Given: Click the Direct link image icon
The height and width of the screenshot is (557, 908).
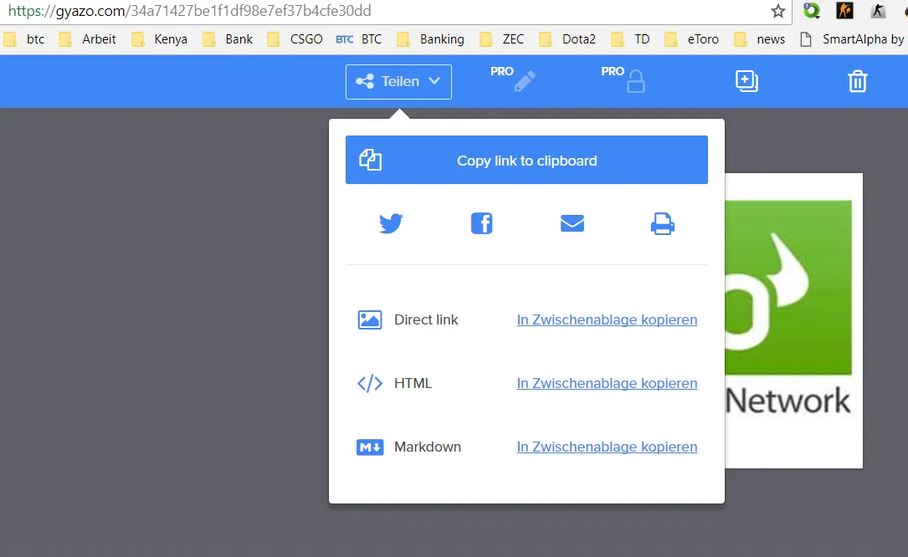Looking at the screenshot, I should pyautogui.click(x=369, y=319).
